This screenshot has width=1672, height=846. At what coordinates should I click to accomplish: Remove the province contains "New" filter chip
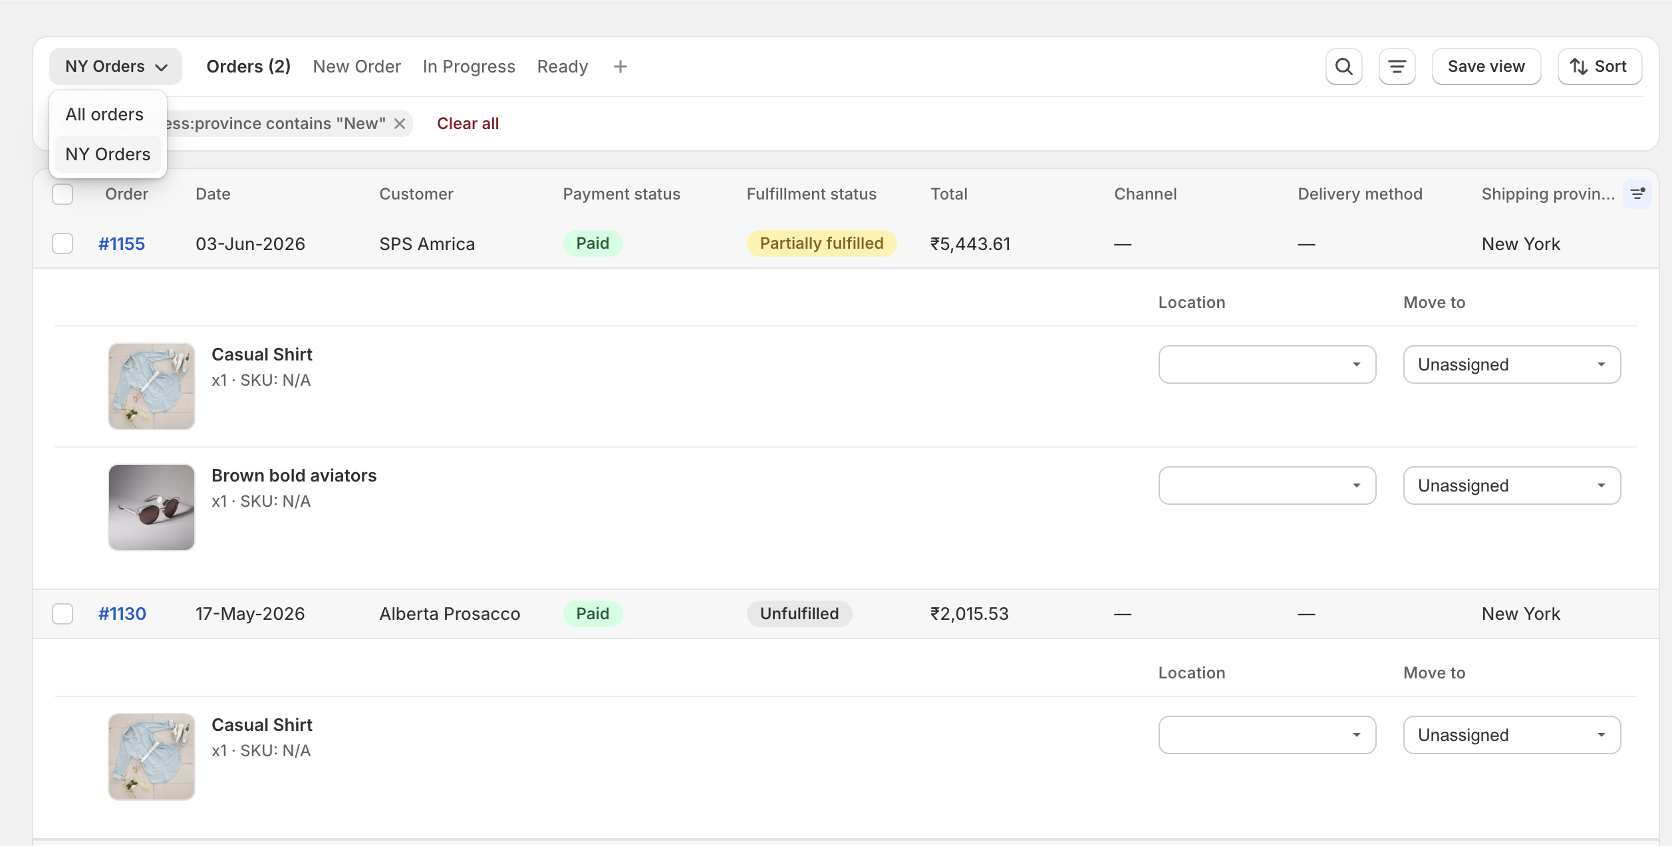tap(400, 124)
